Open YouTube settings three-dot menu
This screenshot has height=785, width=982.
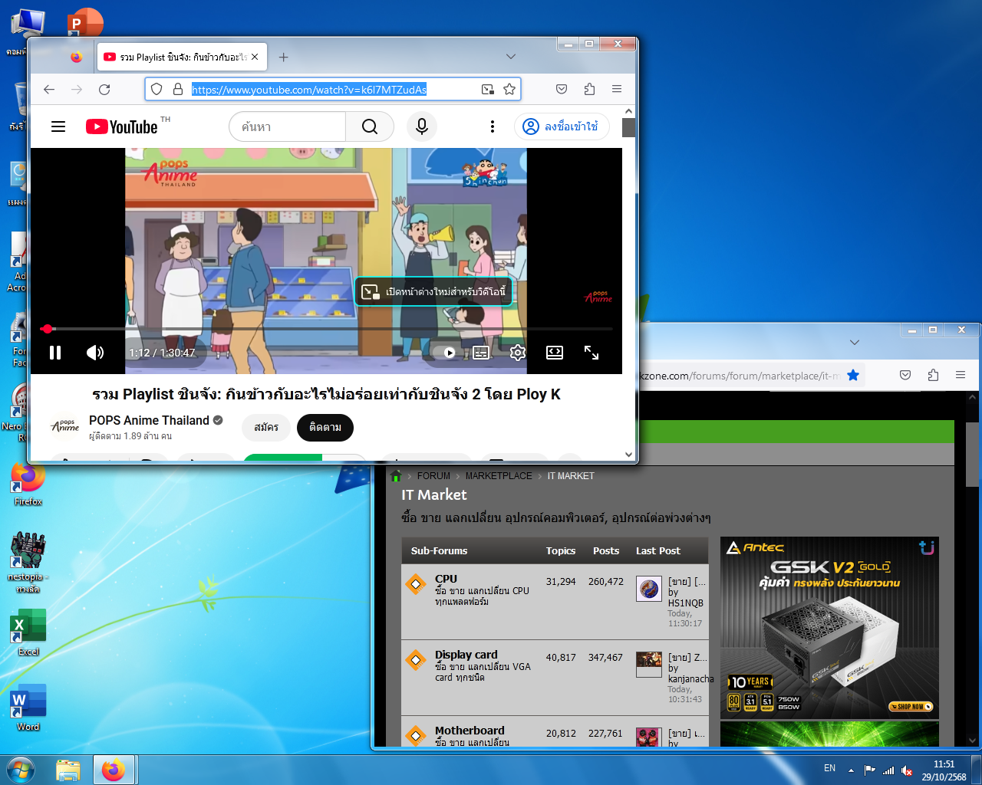(x=493, y=126)
